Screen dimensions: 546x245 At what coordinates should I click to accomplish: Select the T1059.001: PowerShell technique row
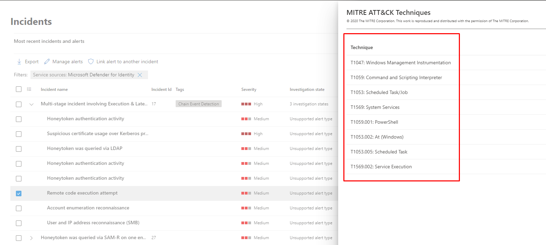coord(374,122)
